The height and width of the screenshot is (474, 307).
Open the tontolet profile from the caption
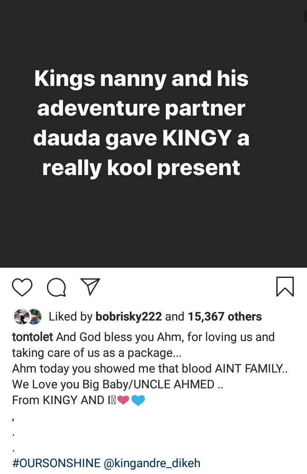point(32,337)
